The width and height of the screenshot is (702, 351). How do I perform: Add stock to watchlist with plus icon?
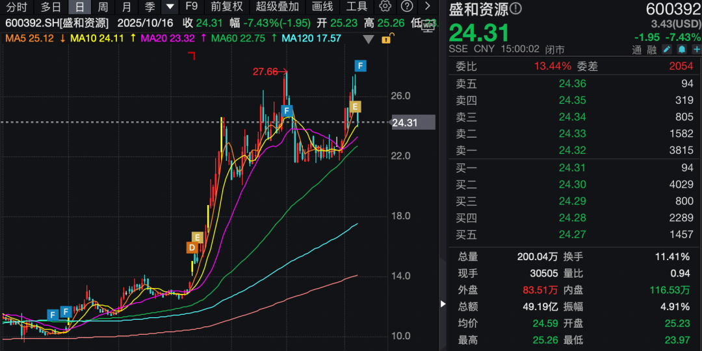pos(697,49)
